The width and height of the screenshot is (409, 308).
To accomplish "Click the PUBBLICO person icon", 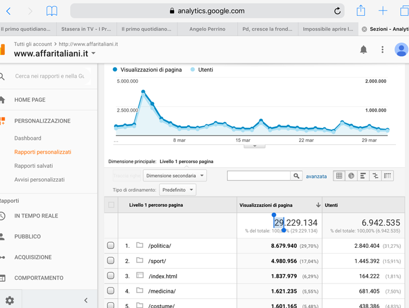I will [x=2, y=237].
